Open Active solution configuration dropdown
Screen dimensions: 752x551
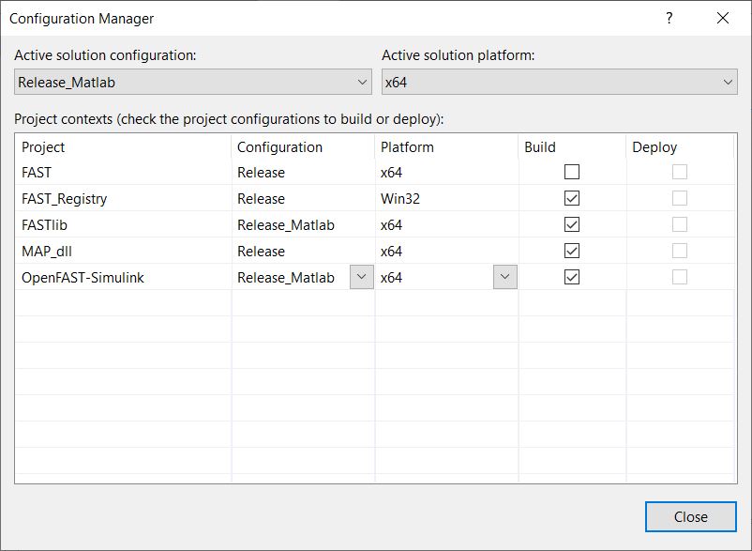click(x=194, y=83)
